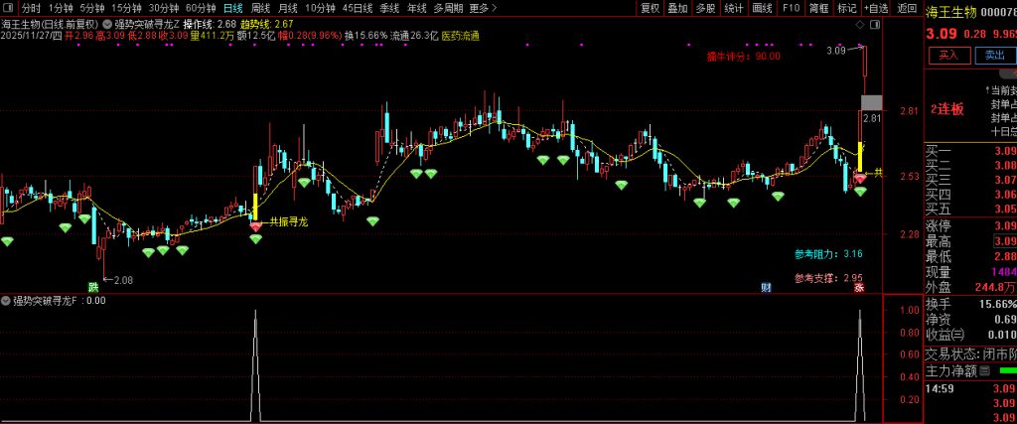Click the 擒牛评分: 90.00 text

(x=743, y=57)
